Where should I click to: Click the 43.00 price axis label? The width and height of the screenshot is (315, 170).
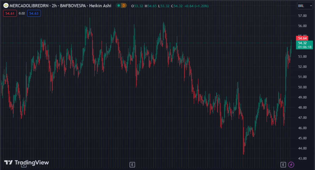click(302, 158)
